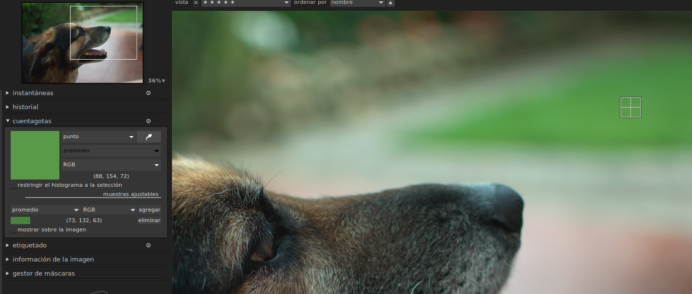
Task: Click the color picker sample box on image
Action: 630,107
